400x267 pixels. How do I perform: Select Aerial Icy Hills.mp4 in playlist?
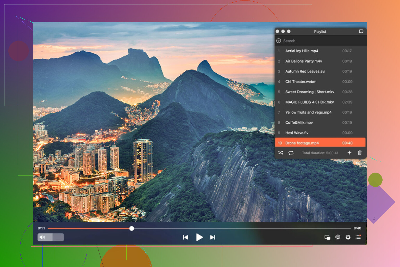coord(320,51)
